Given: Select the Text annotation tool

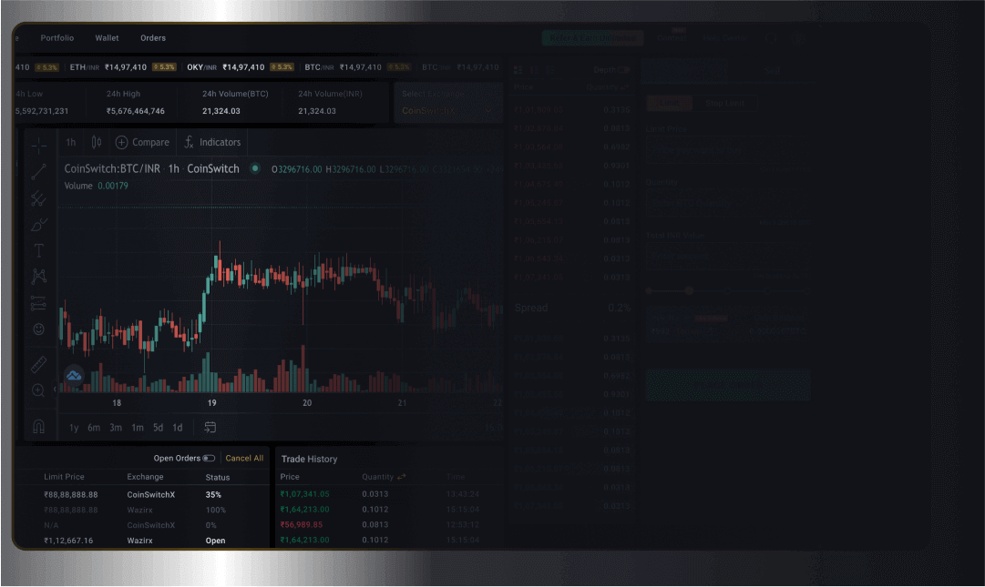Looking at the screenshot, I should (x=38, y=249).
